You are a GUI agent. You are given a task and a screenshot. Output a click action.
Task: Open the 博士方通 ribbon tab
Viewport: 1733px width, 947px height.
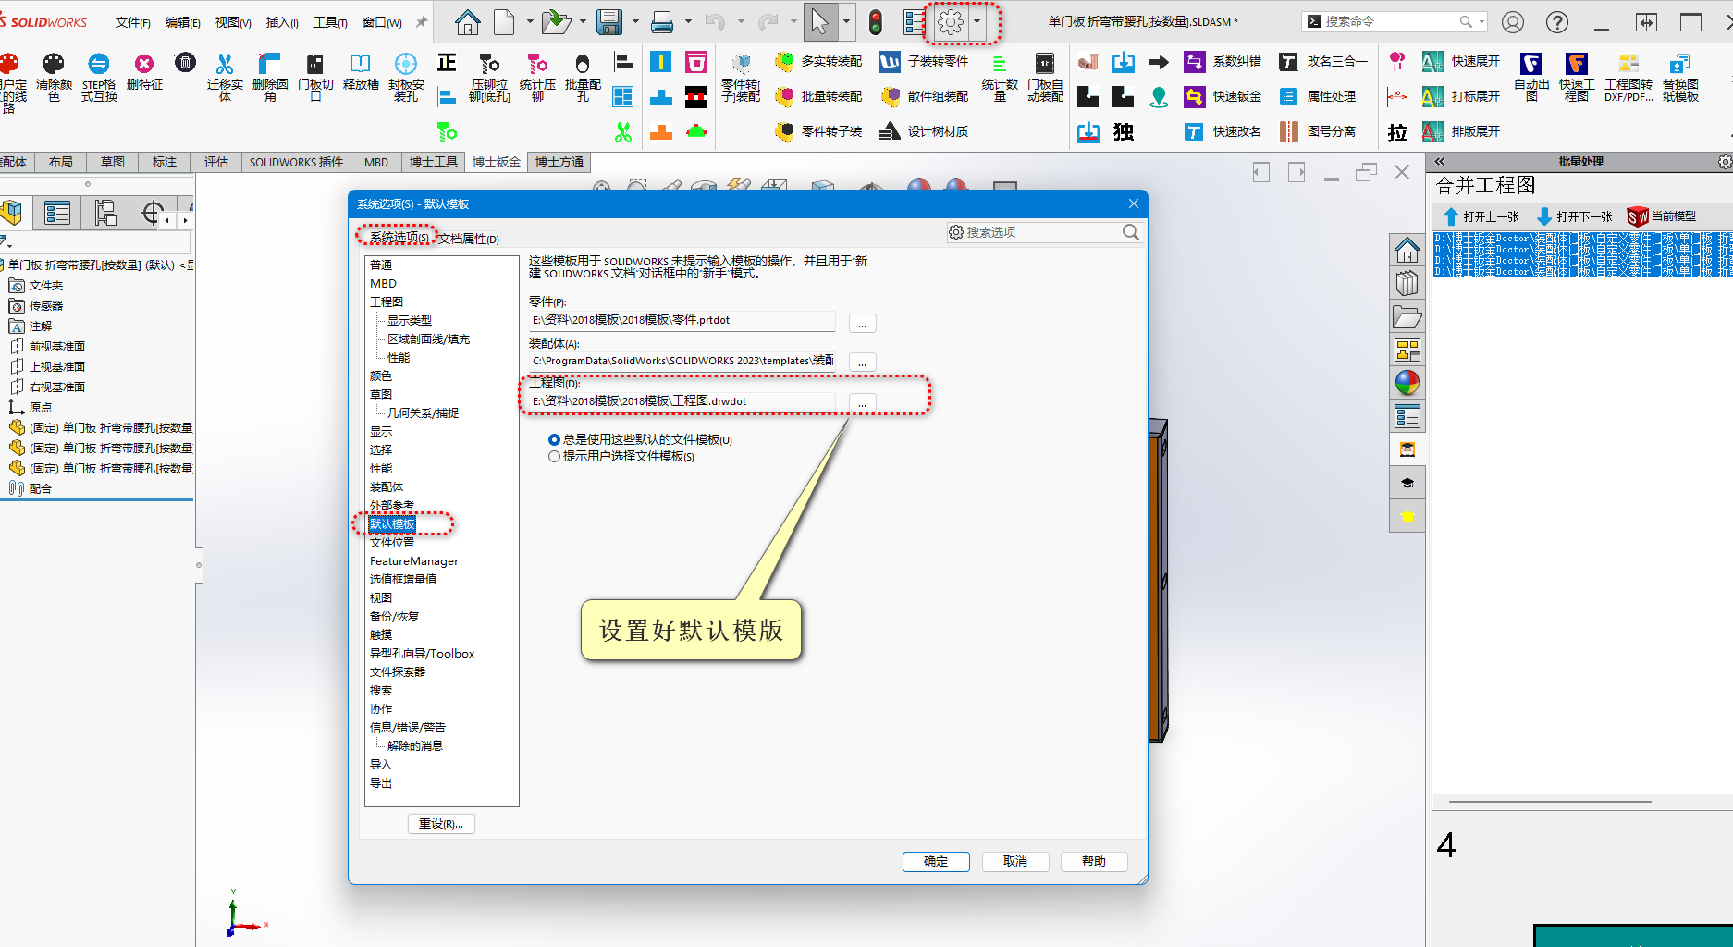tap(559, 162)
